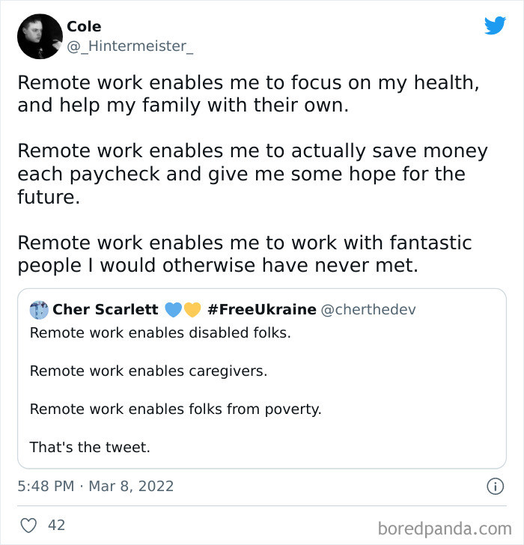This screenshot has height=545, width=524.
Task: Open Cole's display name link
Action: (84, 26)
